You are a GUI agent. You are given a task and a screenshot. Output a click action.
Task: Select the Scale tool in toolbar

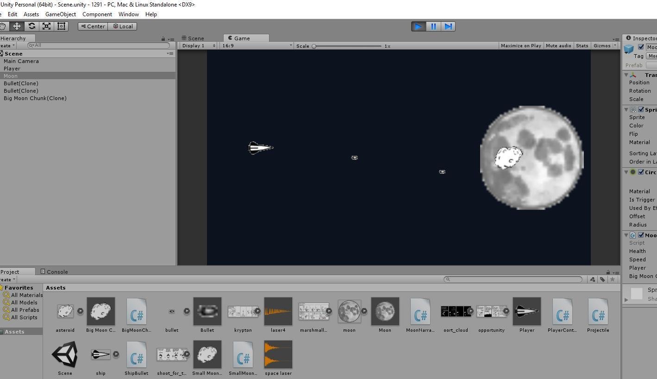tap(46, 26)
